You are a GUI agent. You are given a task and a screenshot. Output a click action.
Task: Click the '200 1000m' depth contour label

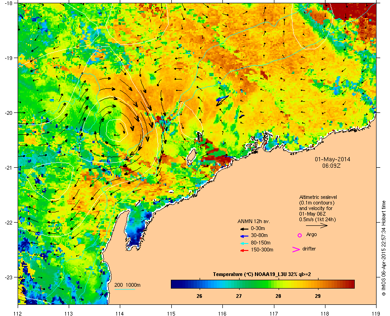pyautogui.click(x=127, y=285)
